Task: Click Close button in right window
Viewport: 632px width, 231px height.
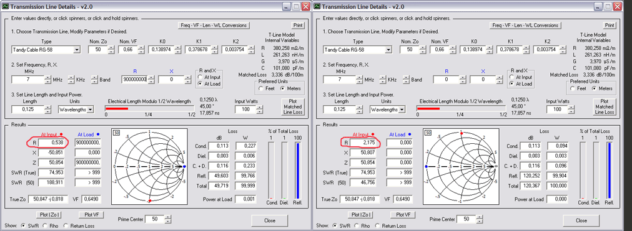Action: [x=581, y=220]
